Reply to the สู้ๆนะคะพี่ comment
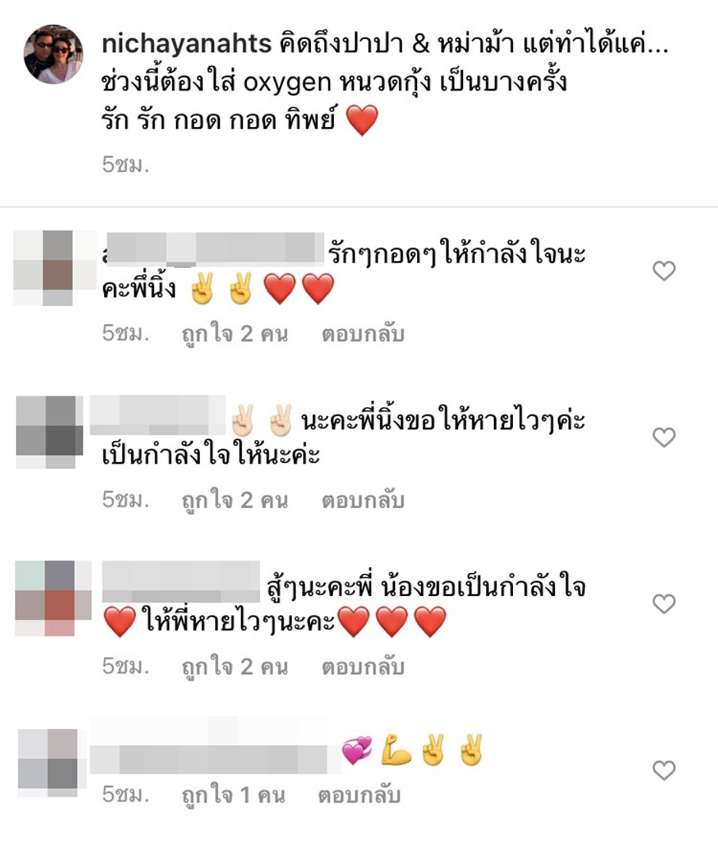 [x=363, y=666]
